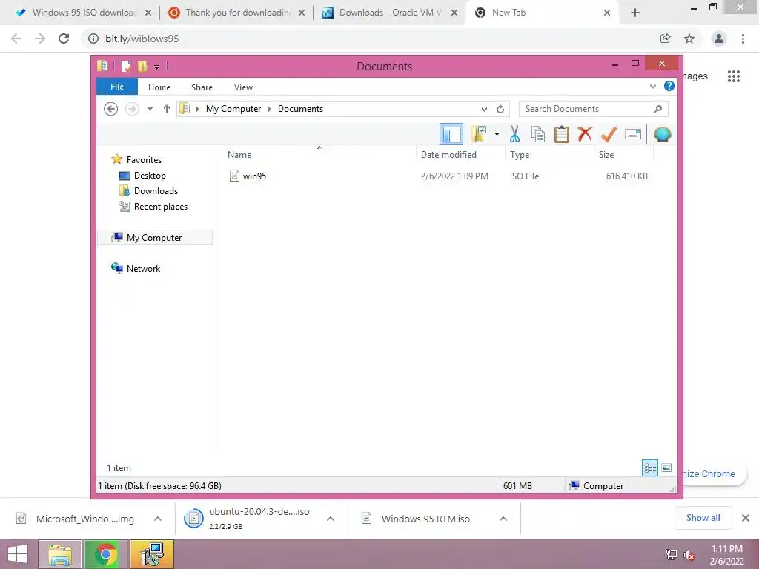
Task: Open Chrome three-dot menu
Action: point(743,39)
